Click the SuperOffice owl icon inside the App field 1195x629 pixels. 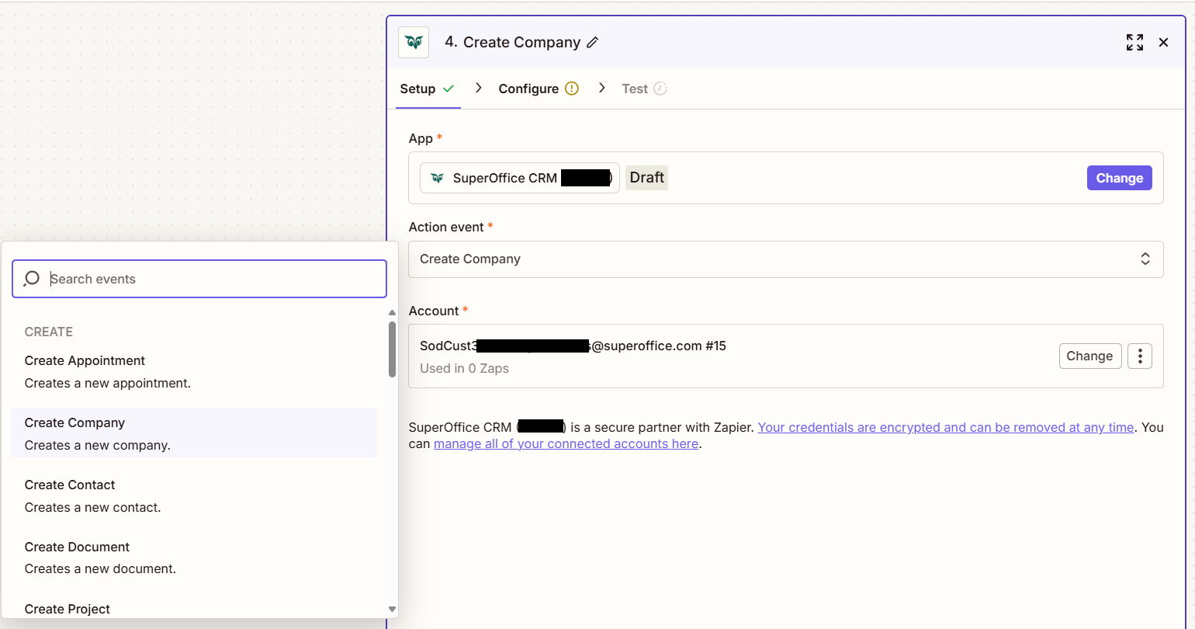(x=438, y=178)
